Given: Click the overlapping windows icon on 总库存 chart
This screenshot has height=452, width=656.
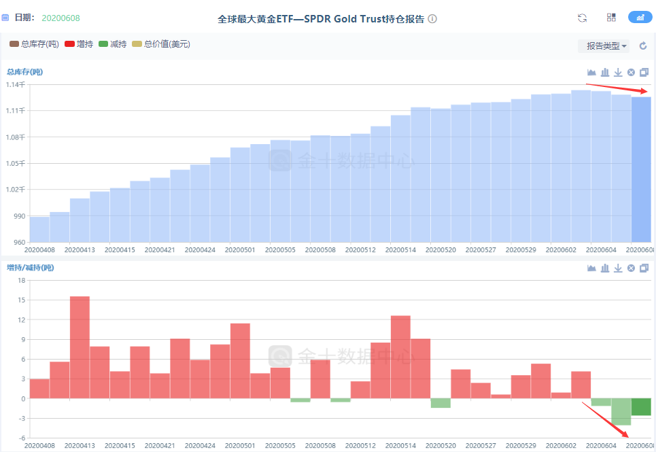Looking at the screenshot, I should tap(644, 72).
